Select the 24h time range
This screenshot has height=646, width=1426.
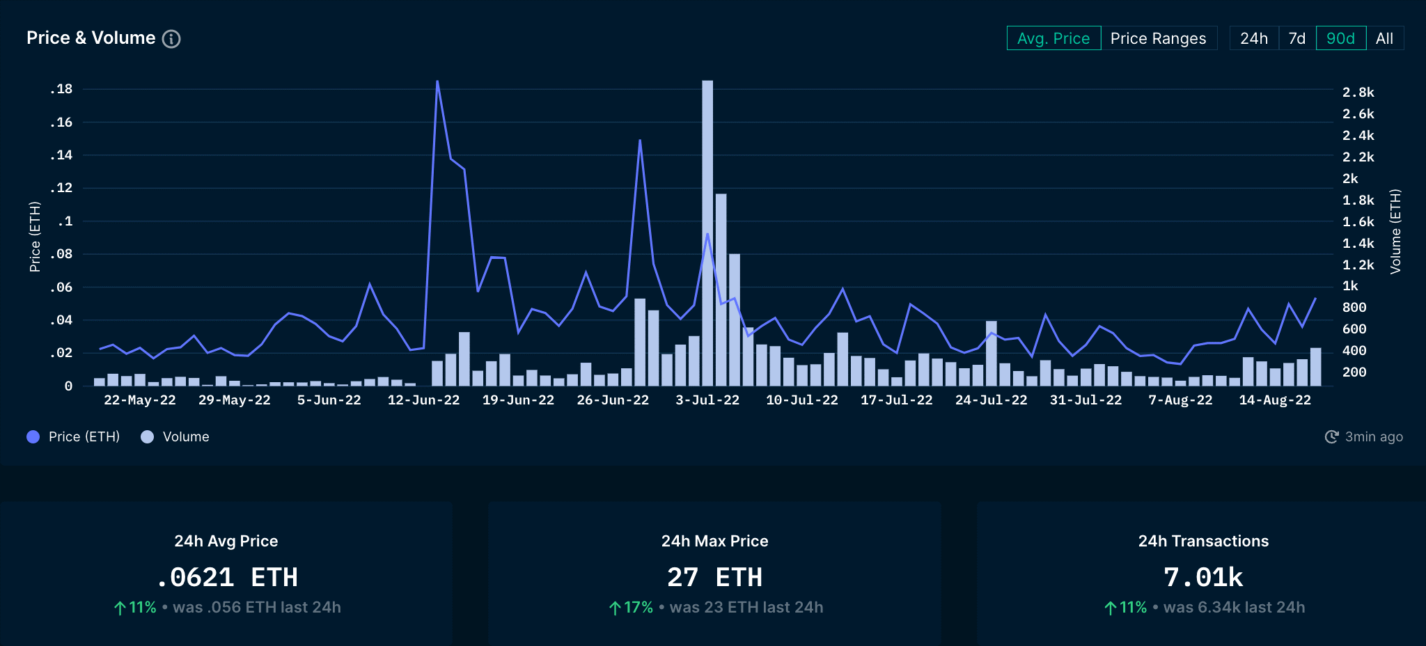1253,38
